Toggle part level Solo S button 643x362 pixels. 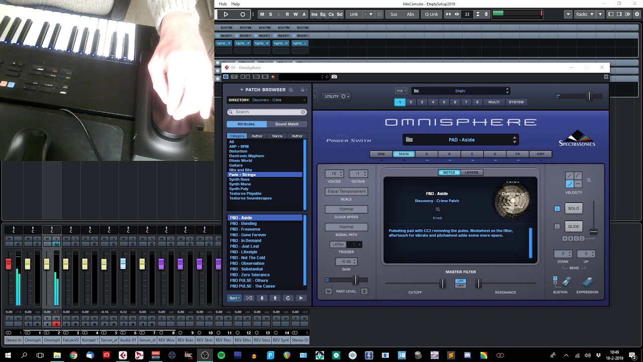click(364, 292)
